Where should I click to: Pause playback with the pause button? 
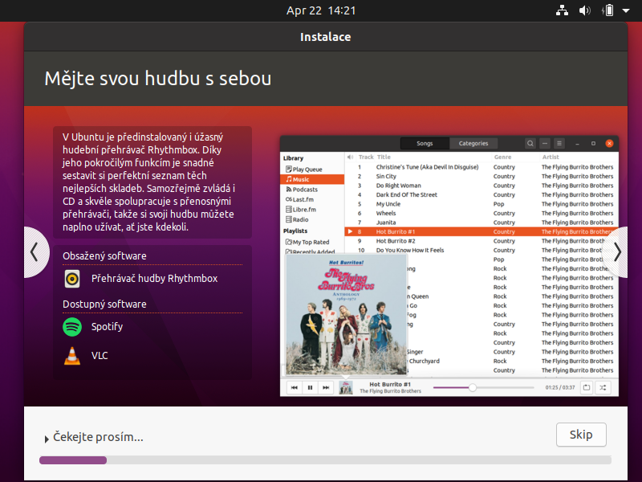(310, 387)
